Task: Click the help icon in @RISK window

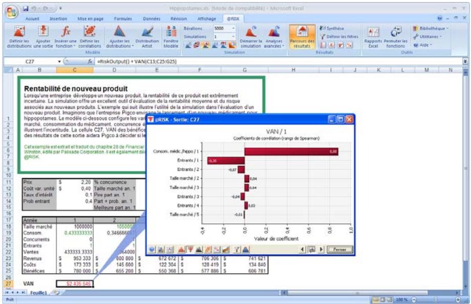Action: click(153, 249)
